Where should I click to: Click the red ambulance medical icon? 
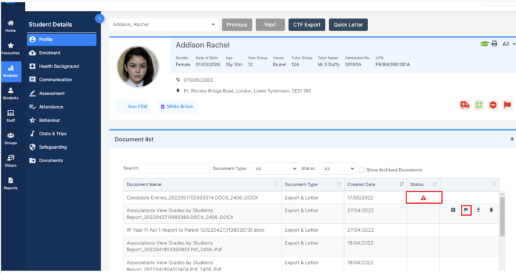(x=464, y=105)
